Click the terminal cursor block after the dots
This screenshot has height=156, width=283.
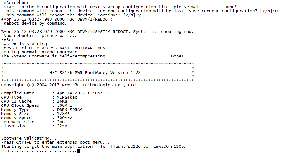click(x=78, y=151)
